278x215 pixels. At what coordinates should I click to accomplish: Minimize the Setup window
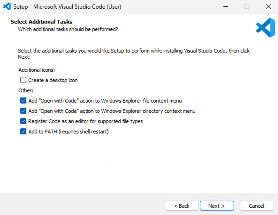(x=225, y=6)
